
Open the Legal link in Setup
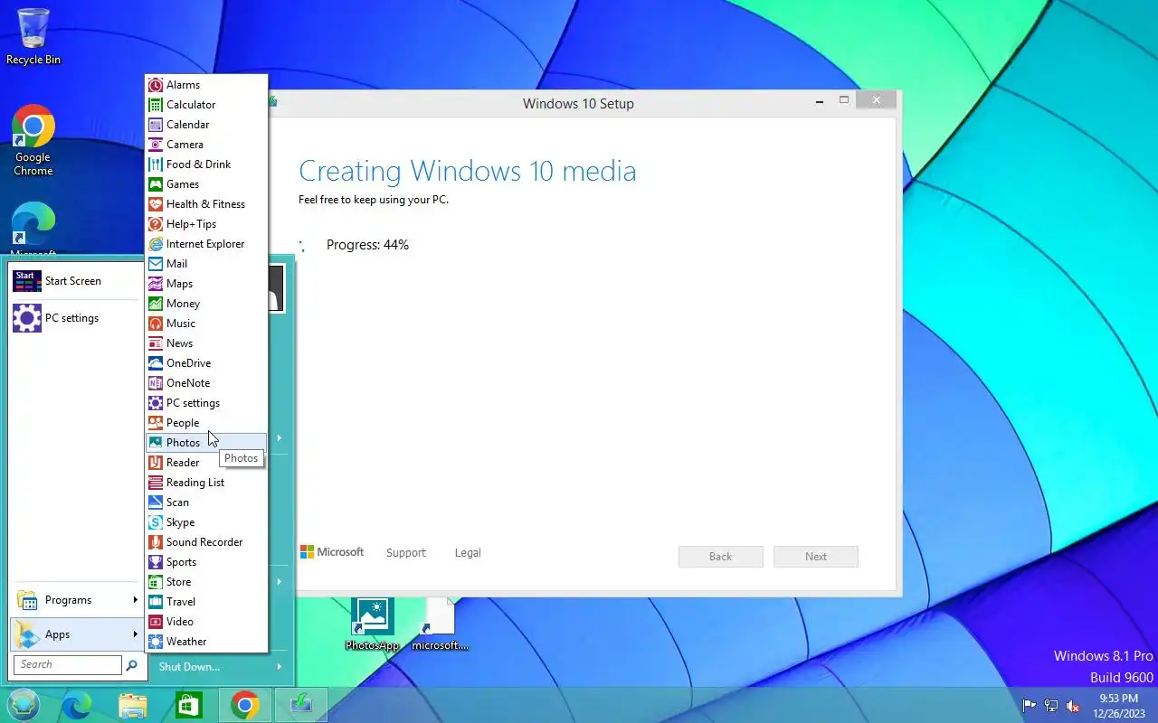click(x=468, y=553)
